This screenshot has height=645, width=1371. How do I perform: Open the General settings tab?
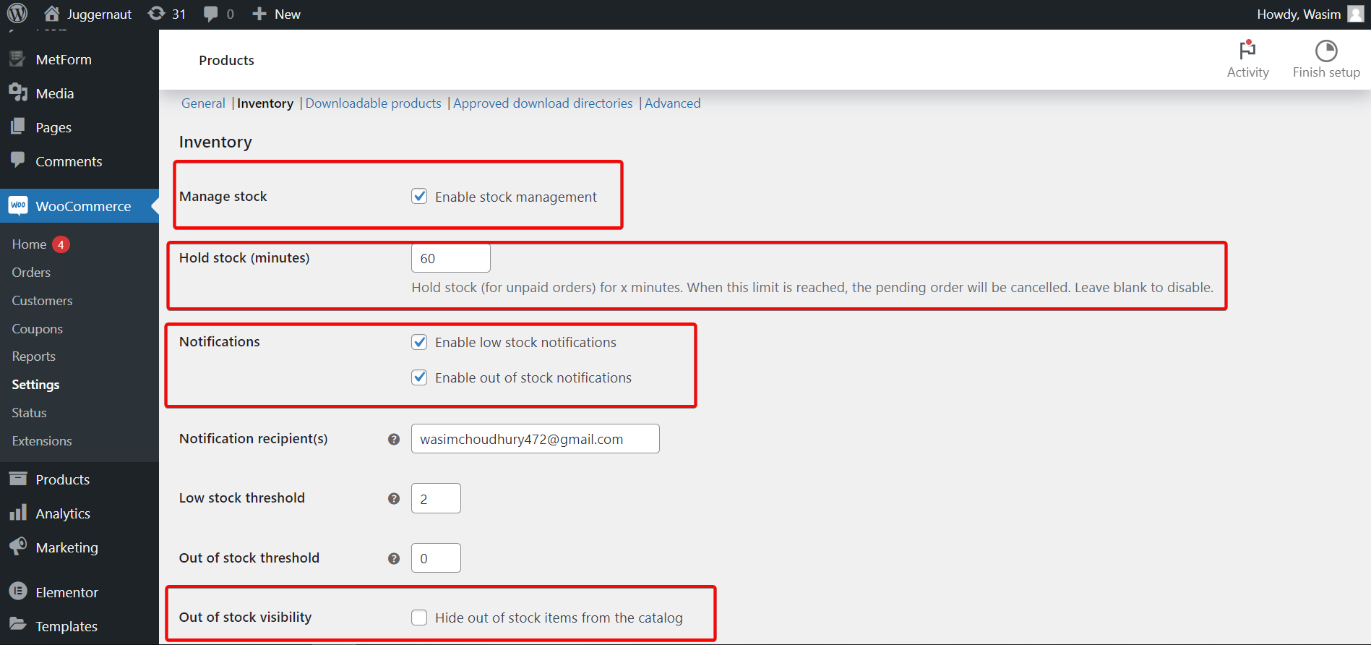pos(203,103)
